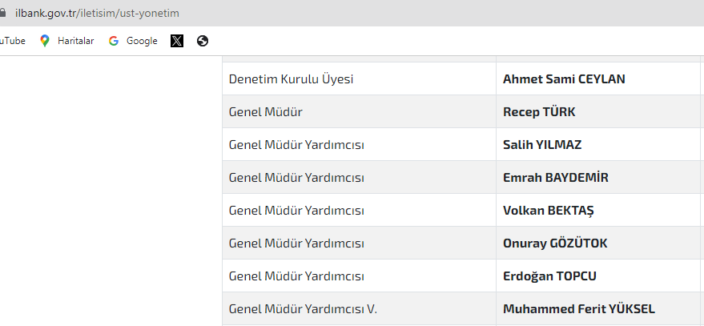Screen dimensions: 704x326
Task: Click the Haritalar bookmark label
Action: tap(75, 41)
